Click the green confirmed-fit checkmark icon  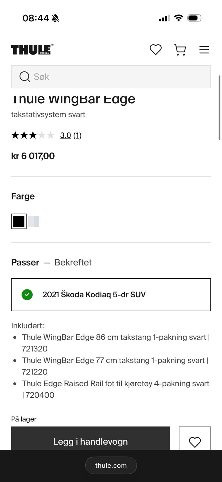27,295
